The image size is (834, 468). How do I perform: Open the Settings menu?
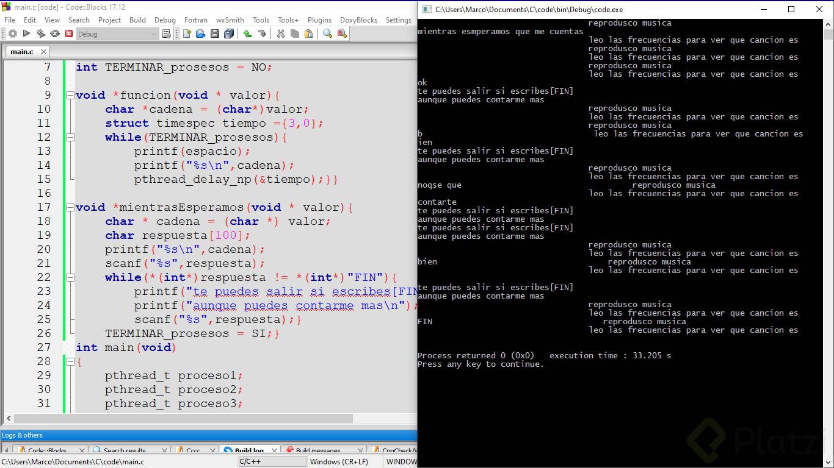click(399, 20)
